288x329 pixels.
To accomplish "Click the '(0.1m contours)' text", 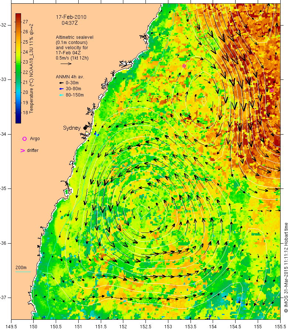I will pyautogui.click(x=72, y=43).
